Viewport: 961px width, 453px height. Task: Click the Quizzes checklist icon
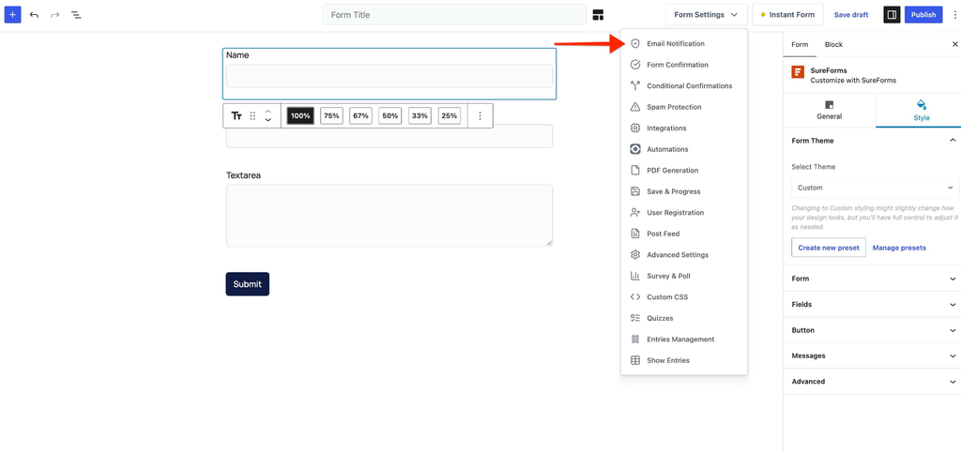(x=635, y=318)
